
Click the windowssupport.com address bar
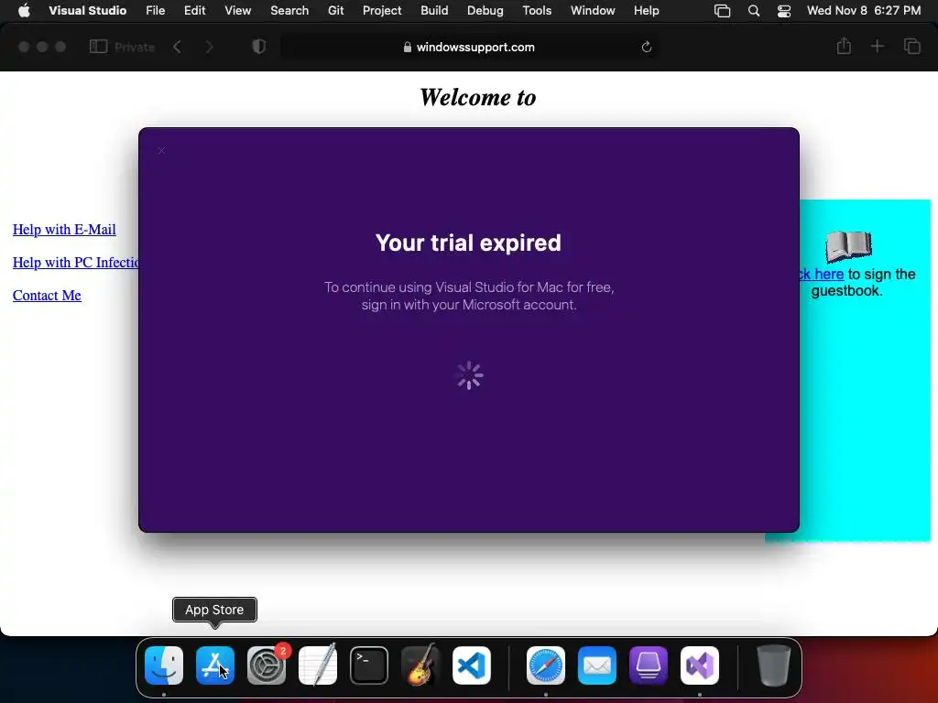pyautogui.click(x=470, y=47)
